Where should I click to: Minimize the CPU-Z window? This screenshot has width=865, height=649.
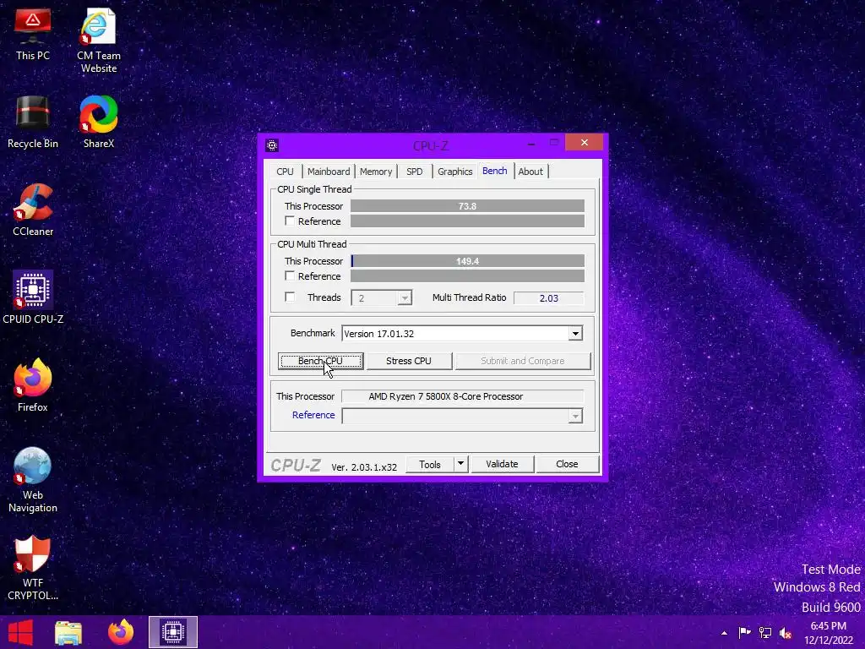tap(531, 144)
